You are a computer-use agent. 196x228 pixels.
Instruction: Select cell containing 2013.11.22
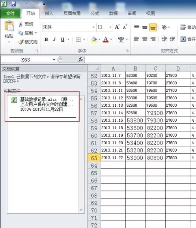tap(113, 158)
